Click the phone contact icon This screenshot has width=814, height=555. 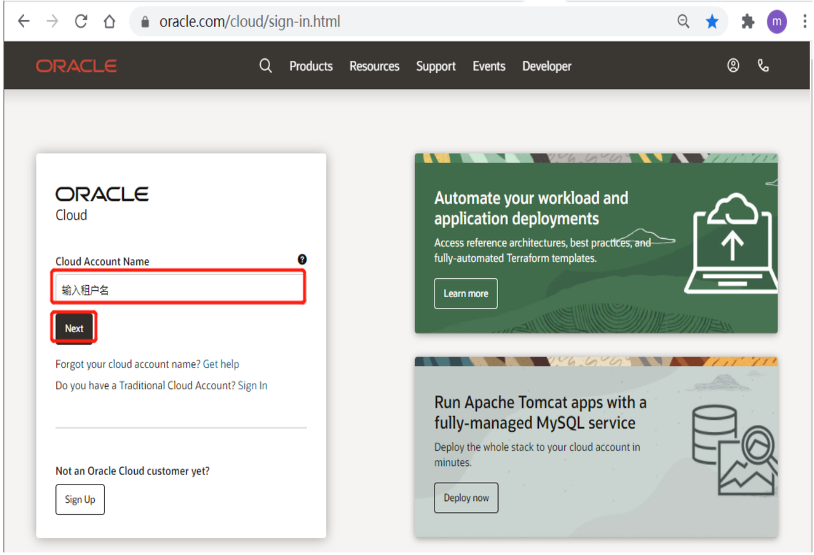[764, 65]
